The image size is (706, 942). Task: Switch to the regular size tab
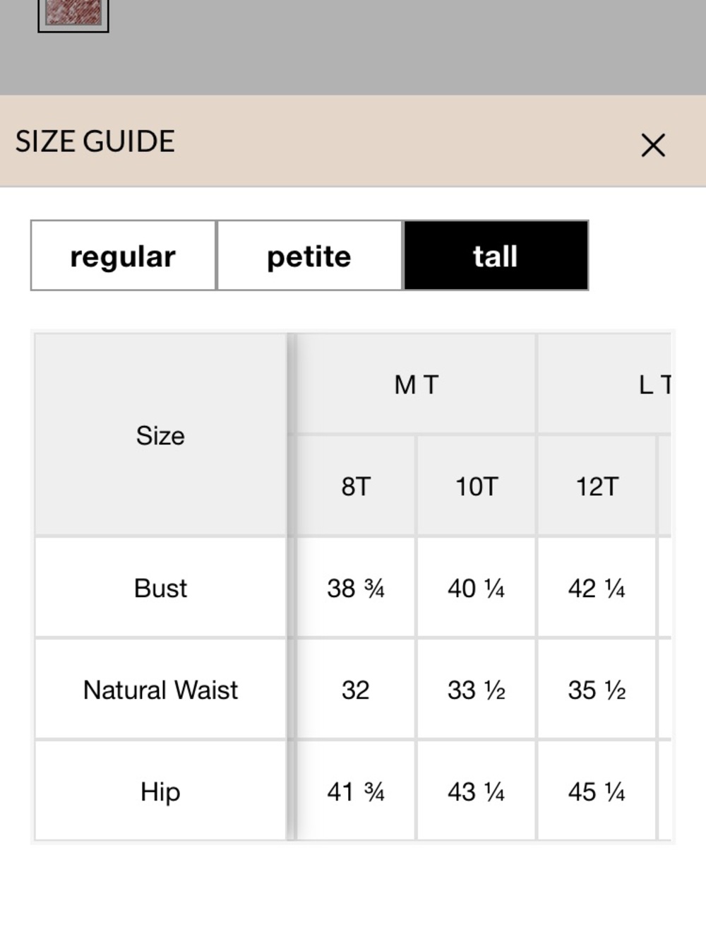[123, 255]
